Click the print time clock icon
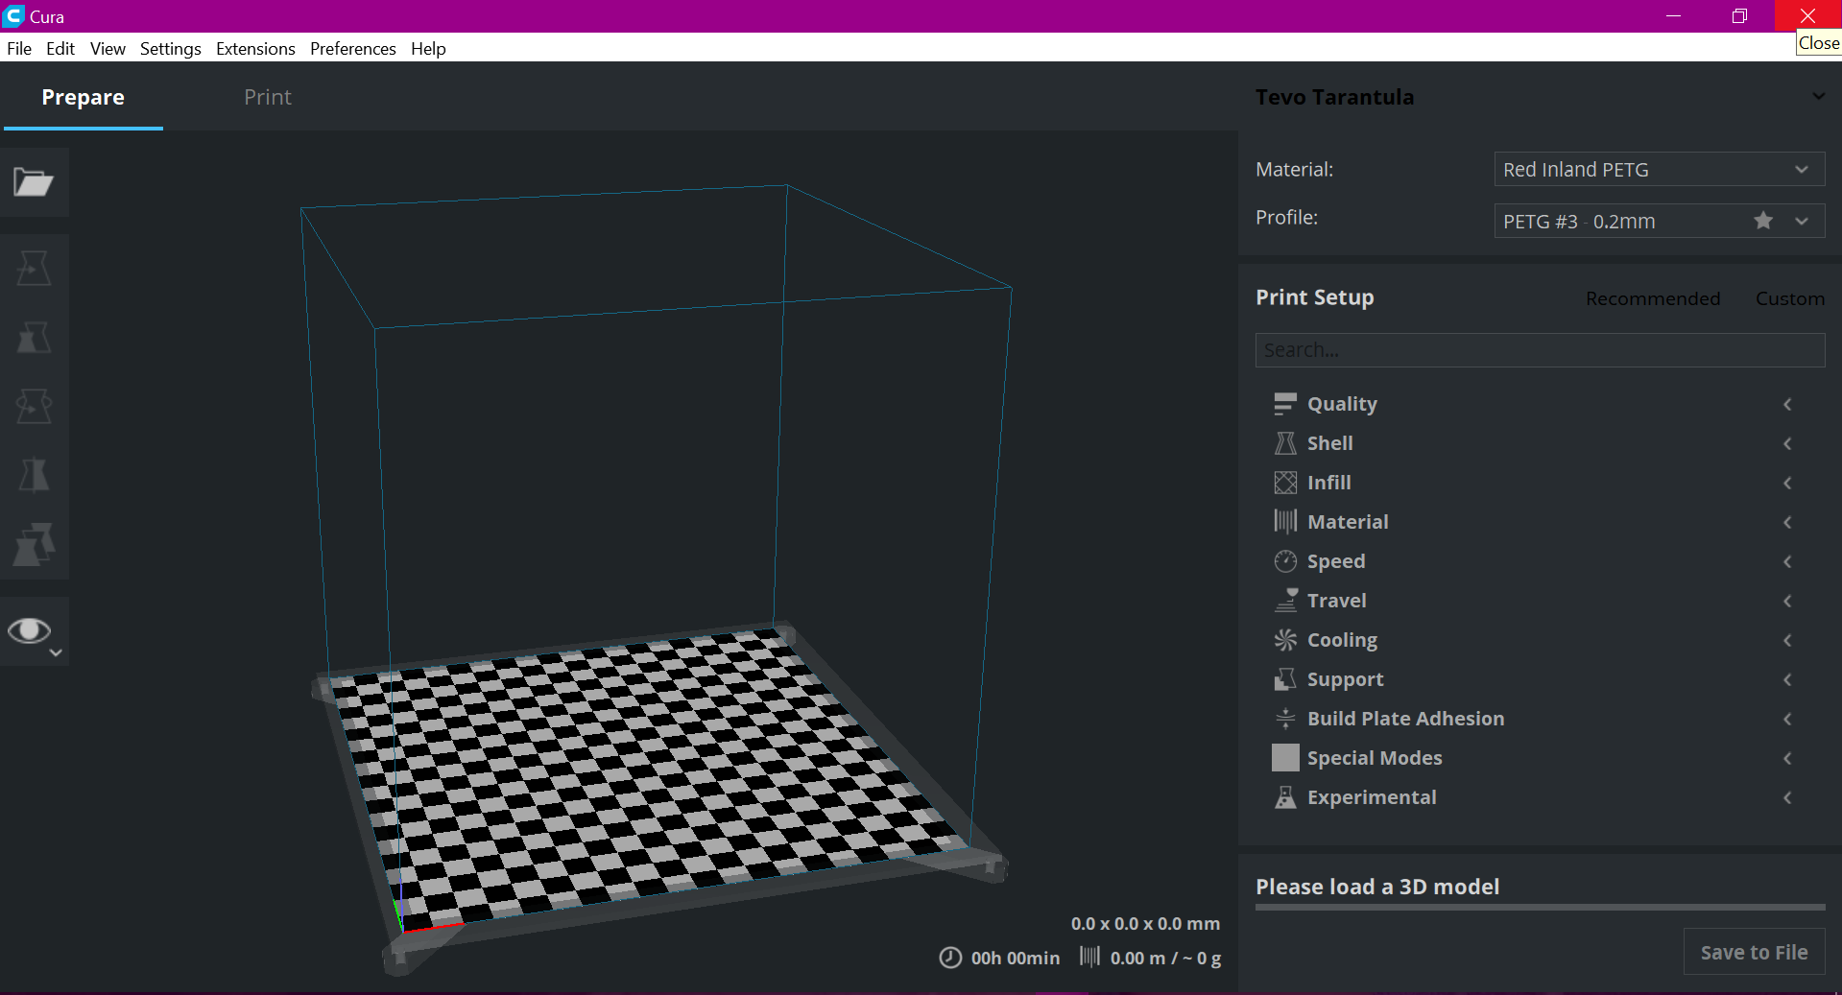The width and height of the screenshot is (1842, 995). pyautogui.click(x=950, y=958)
